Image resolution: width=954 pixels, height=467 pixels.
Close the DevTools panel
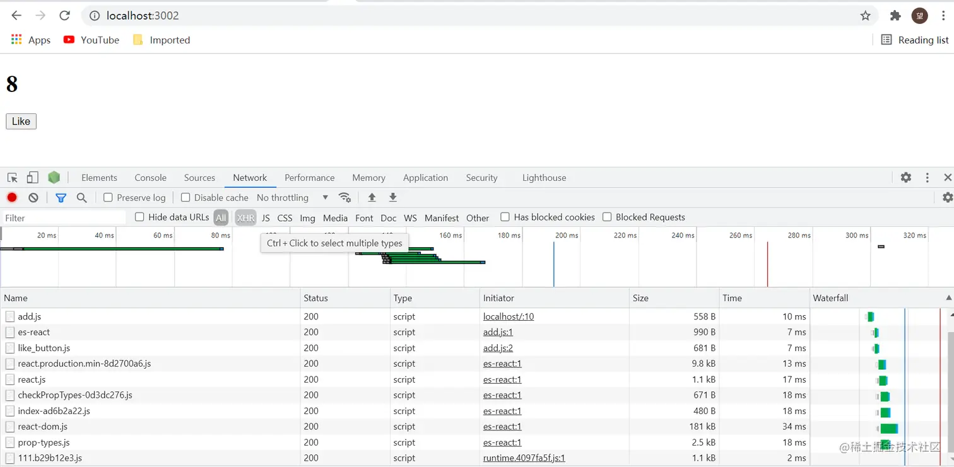(x=948, y=178)
